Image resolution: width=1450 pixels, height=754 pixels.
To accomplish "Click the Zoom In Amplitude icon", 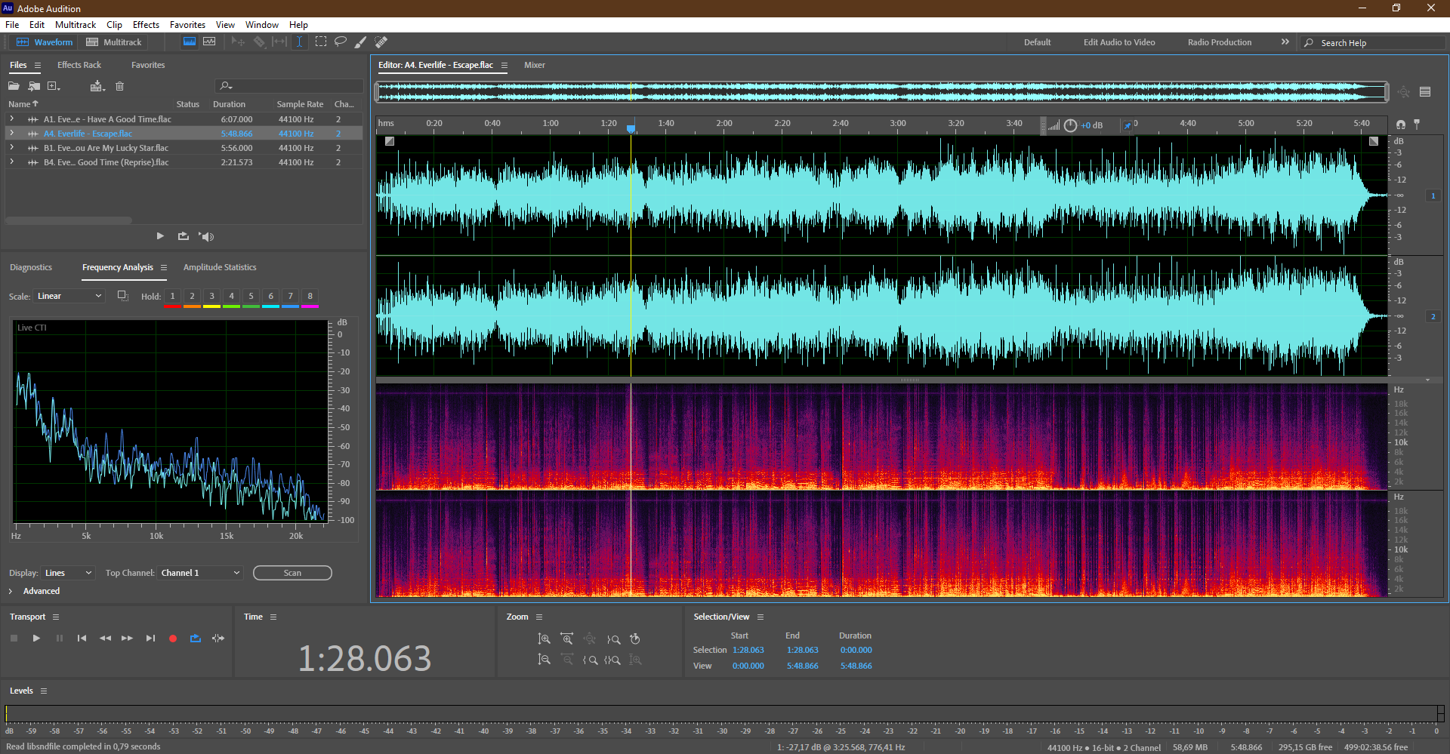I will point(544,639).
